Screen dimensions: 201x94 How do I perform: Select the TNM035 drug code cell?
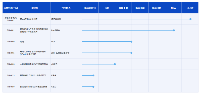[11, 76]
